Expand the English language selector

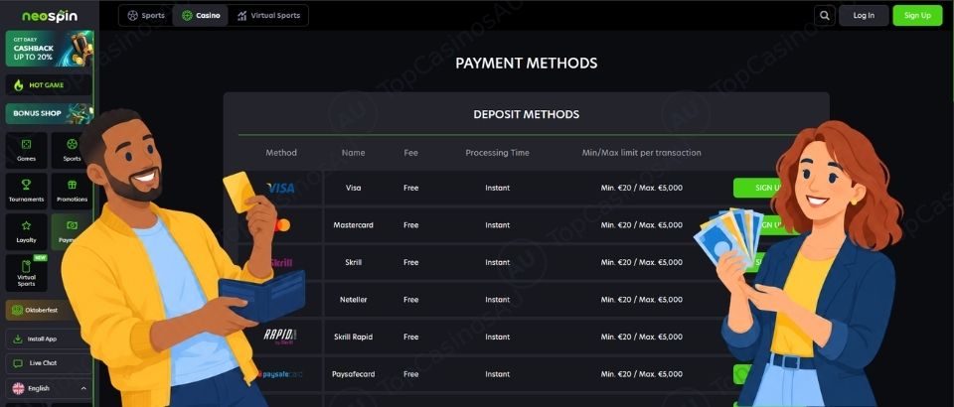[x=50, y=388]
